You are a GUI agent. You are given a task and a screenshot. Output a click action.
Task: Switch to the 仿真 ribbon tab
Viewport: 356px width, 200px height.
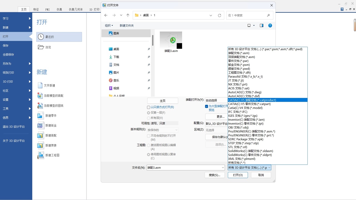coord(59,9)
